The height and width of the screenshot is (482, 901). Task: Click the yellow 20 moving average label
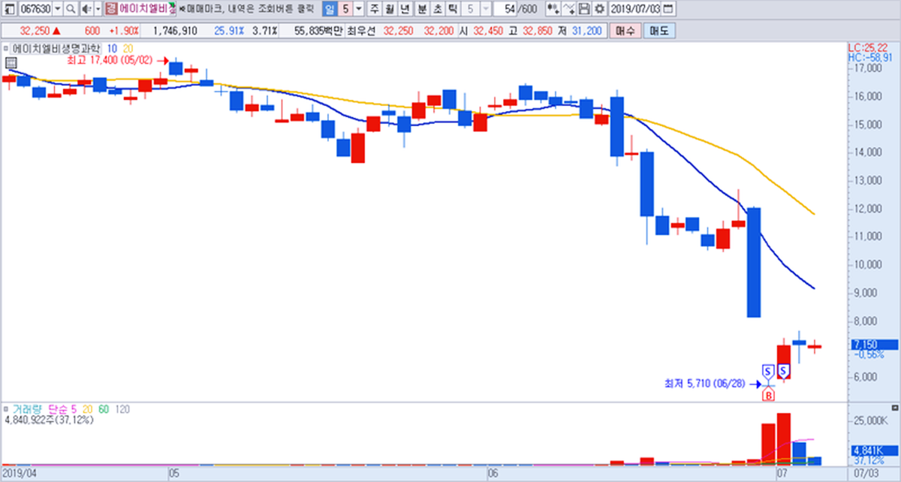pyautogui.click(x=128, y=47)
